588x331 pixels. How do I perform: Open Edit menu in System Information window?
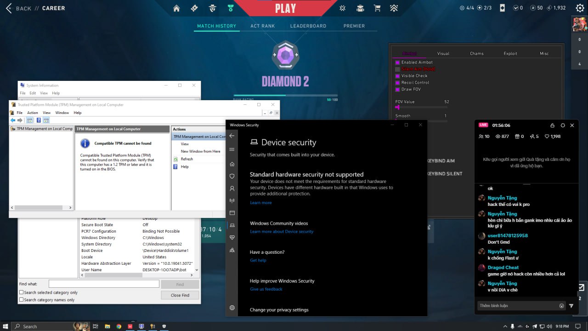click(33, 93)
